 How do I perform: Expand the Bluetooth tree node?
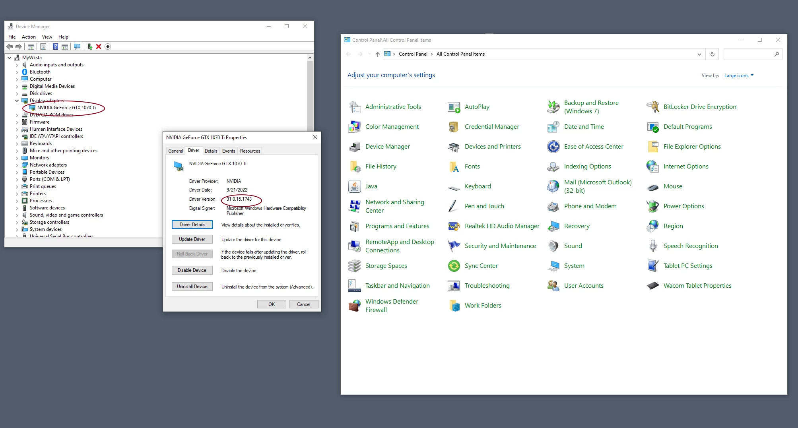(x=17, y=72)
